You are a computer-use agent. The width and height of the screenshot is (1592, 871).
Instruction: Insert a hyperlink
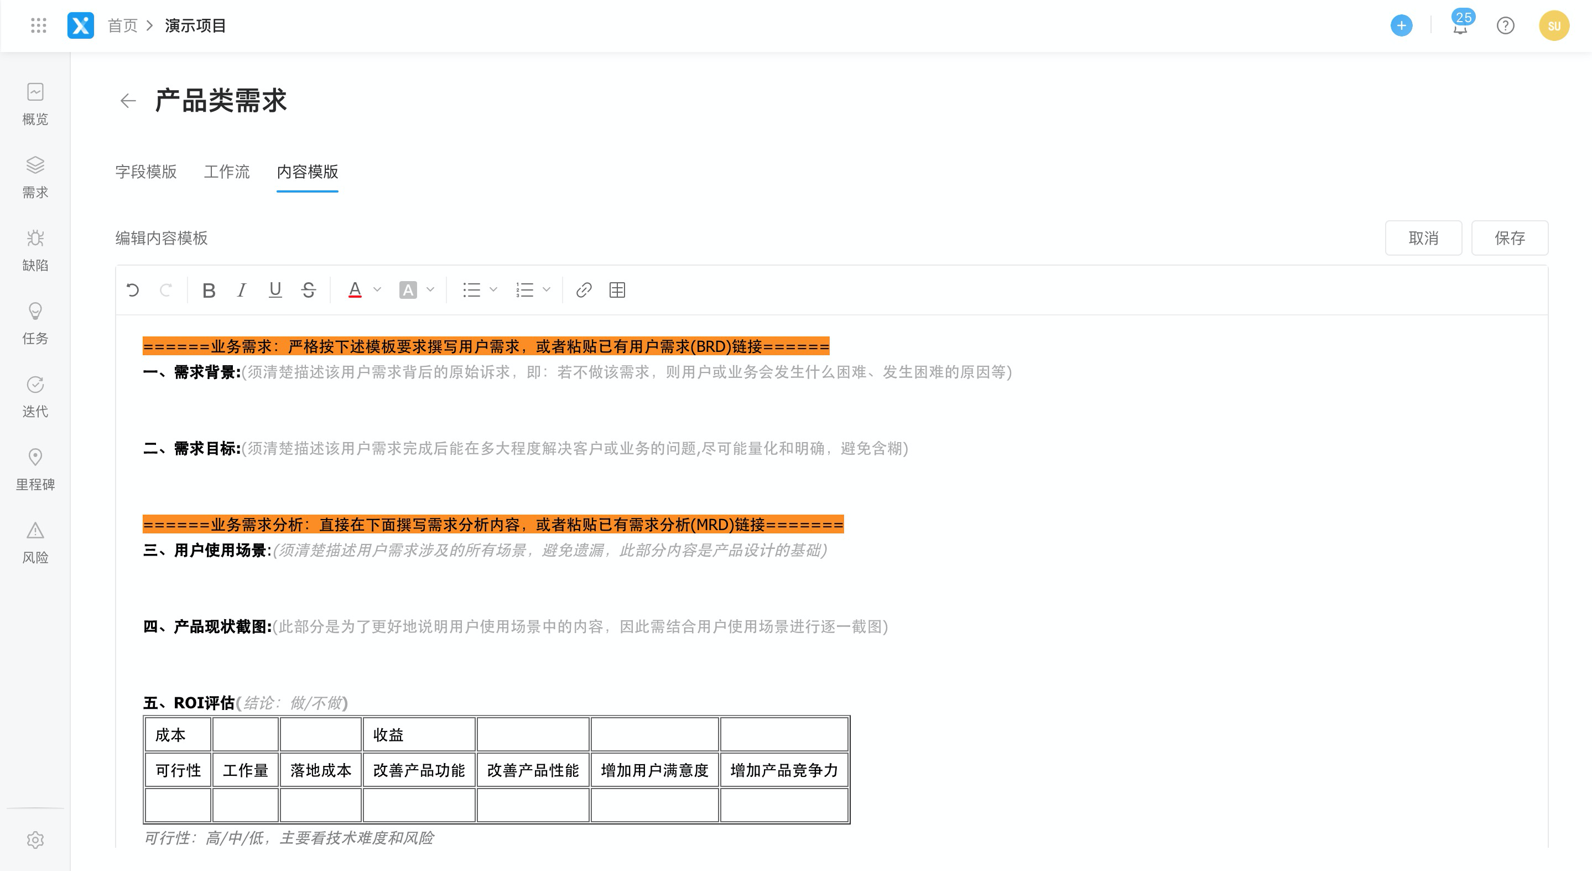click(x=584, y=290)
